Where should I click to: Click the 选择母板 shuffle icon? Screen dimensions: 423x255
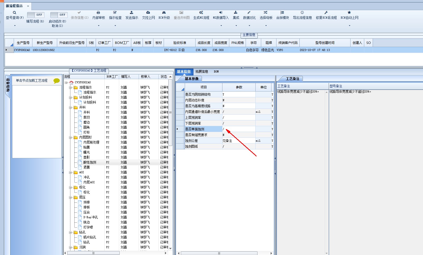click(x=266, y=12)
